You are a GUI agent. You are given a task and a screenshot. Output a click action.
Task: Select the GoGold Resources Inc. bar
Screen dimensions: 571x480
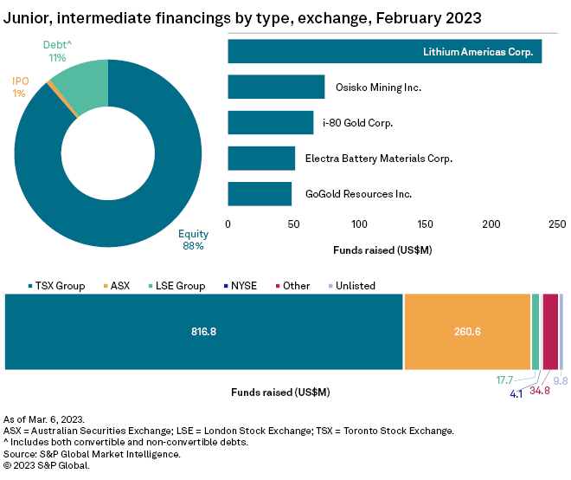pyautogui.click(x=260, y=194)
